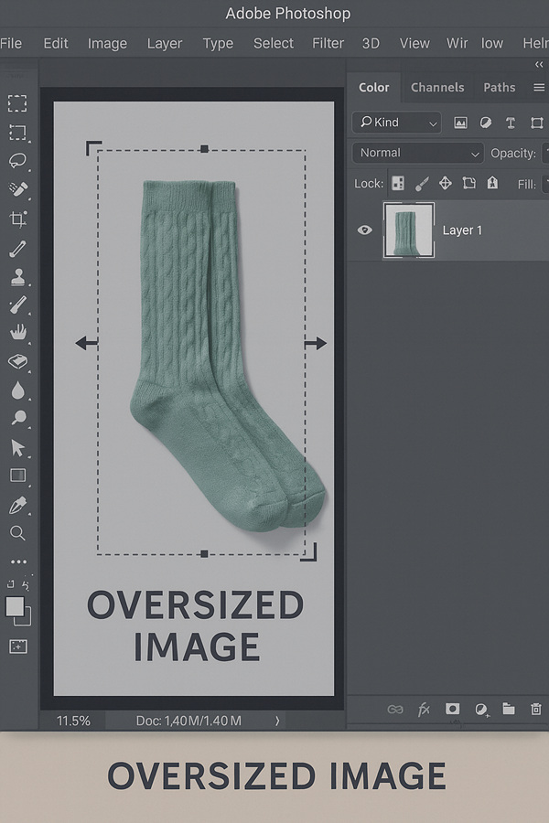Select the Path Selection arrow tool

17,448
